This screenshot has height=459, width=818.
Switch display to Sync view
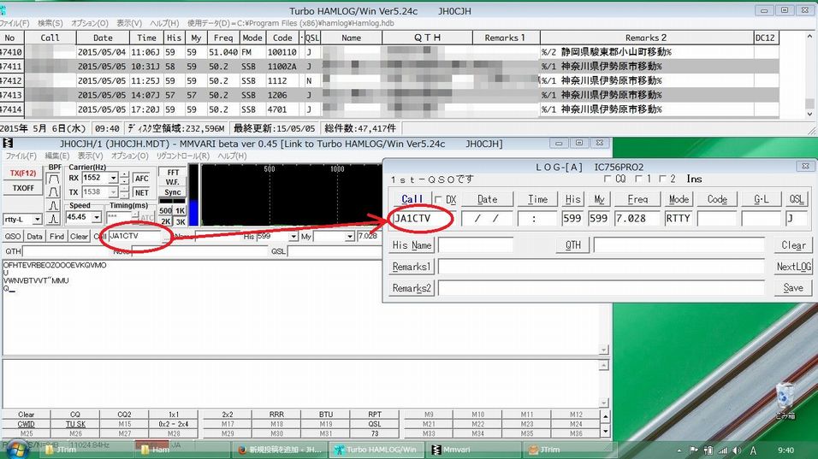173,192
